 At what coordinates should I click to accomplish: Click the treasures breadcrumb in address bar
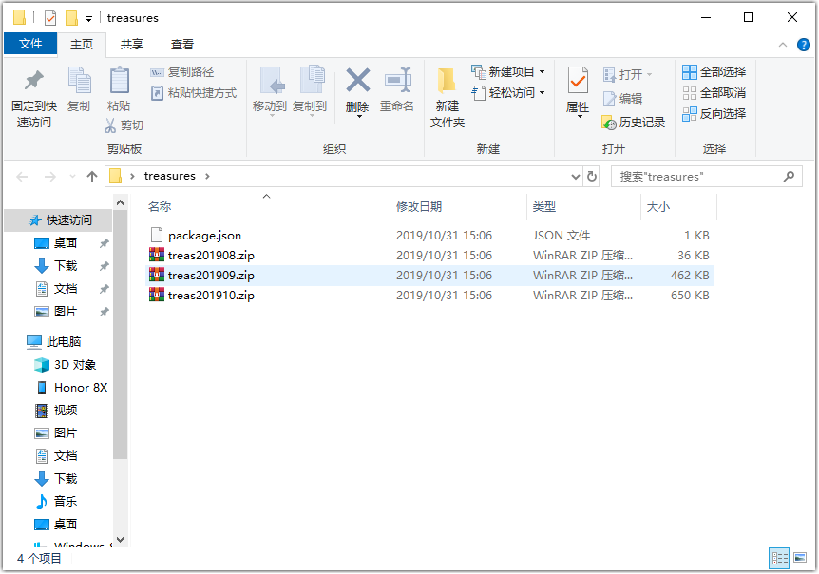pyautogui.click(x=170, y=176)
